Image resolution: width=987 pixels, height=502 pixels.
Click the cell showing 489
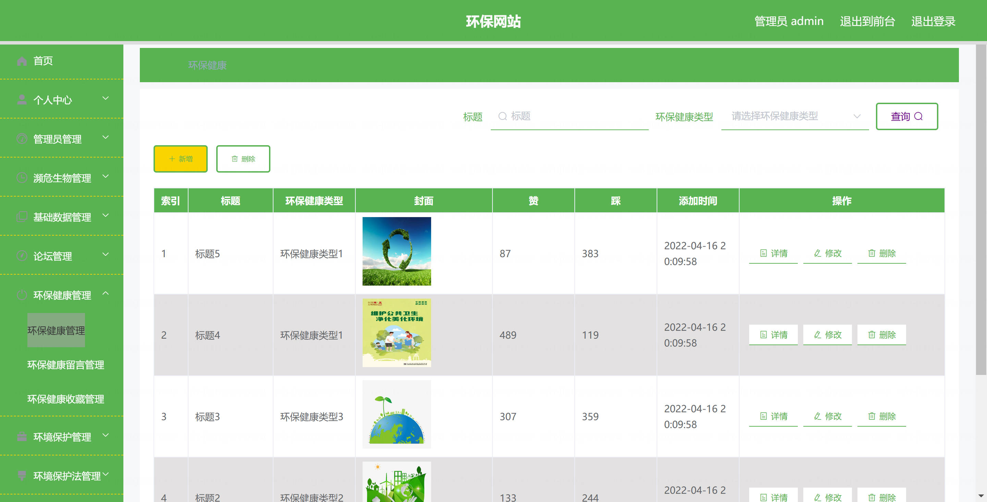click(533, 335)
